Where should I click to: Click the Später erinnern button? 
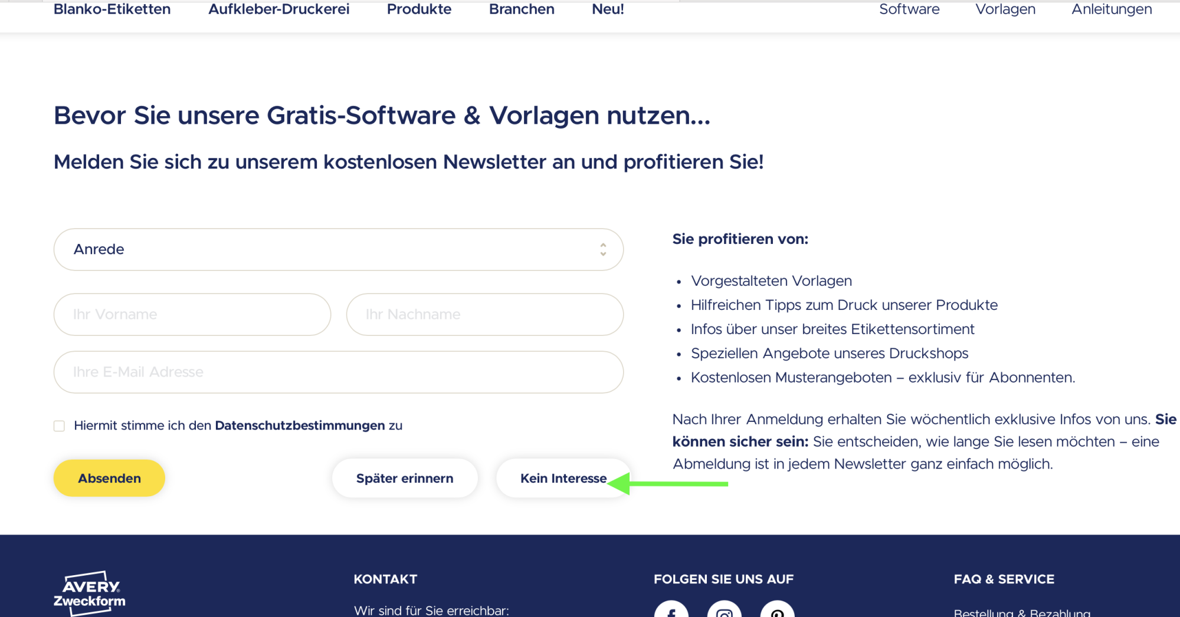pos(404,478)
